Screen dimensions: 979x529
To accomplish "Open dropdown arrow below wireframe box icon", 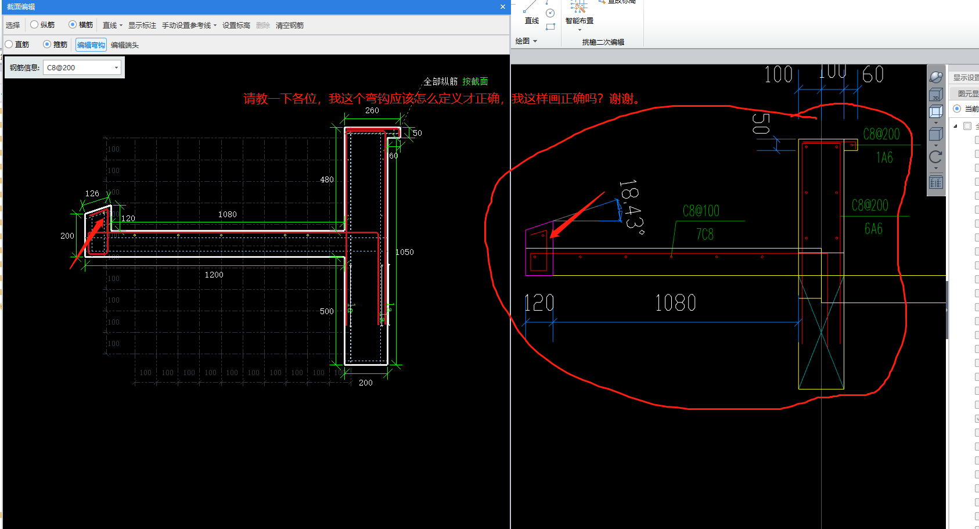I will [x=936, y=123].
